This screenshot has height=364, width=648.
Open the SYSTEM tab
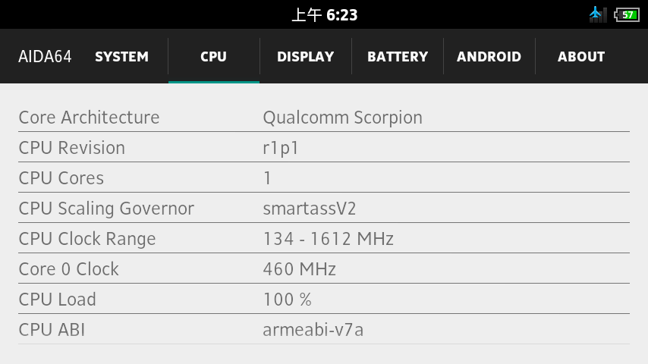tap(121, 57)
